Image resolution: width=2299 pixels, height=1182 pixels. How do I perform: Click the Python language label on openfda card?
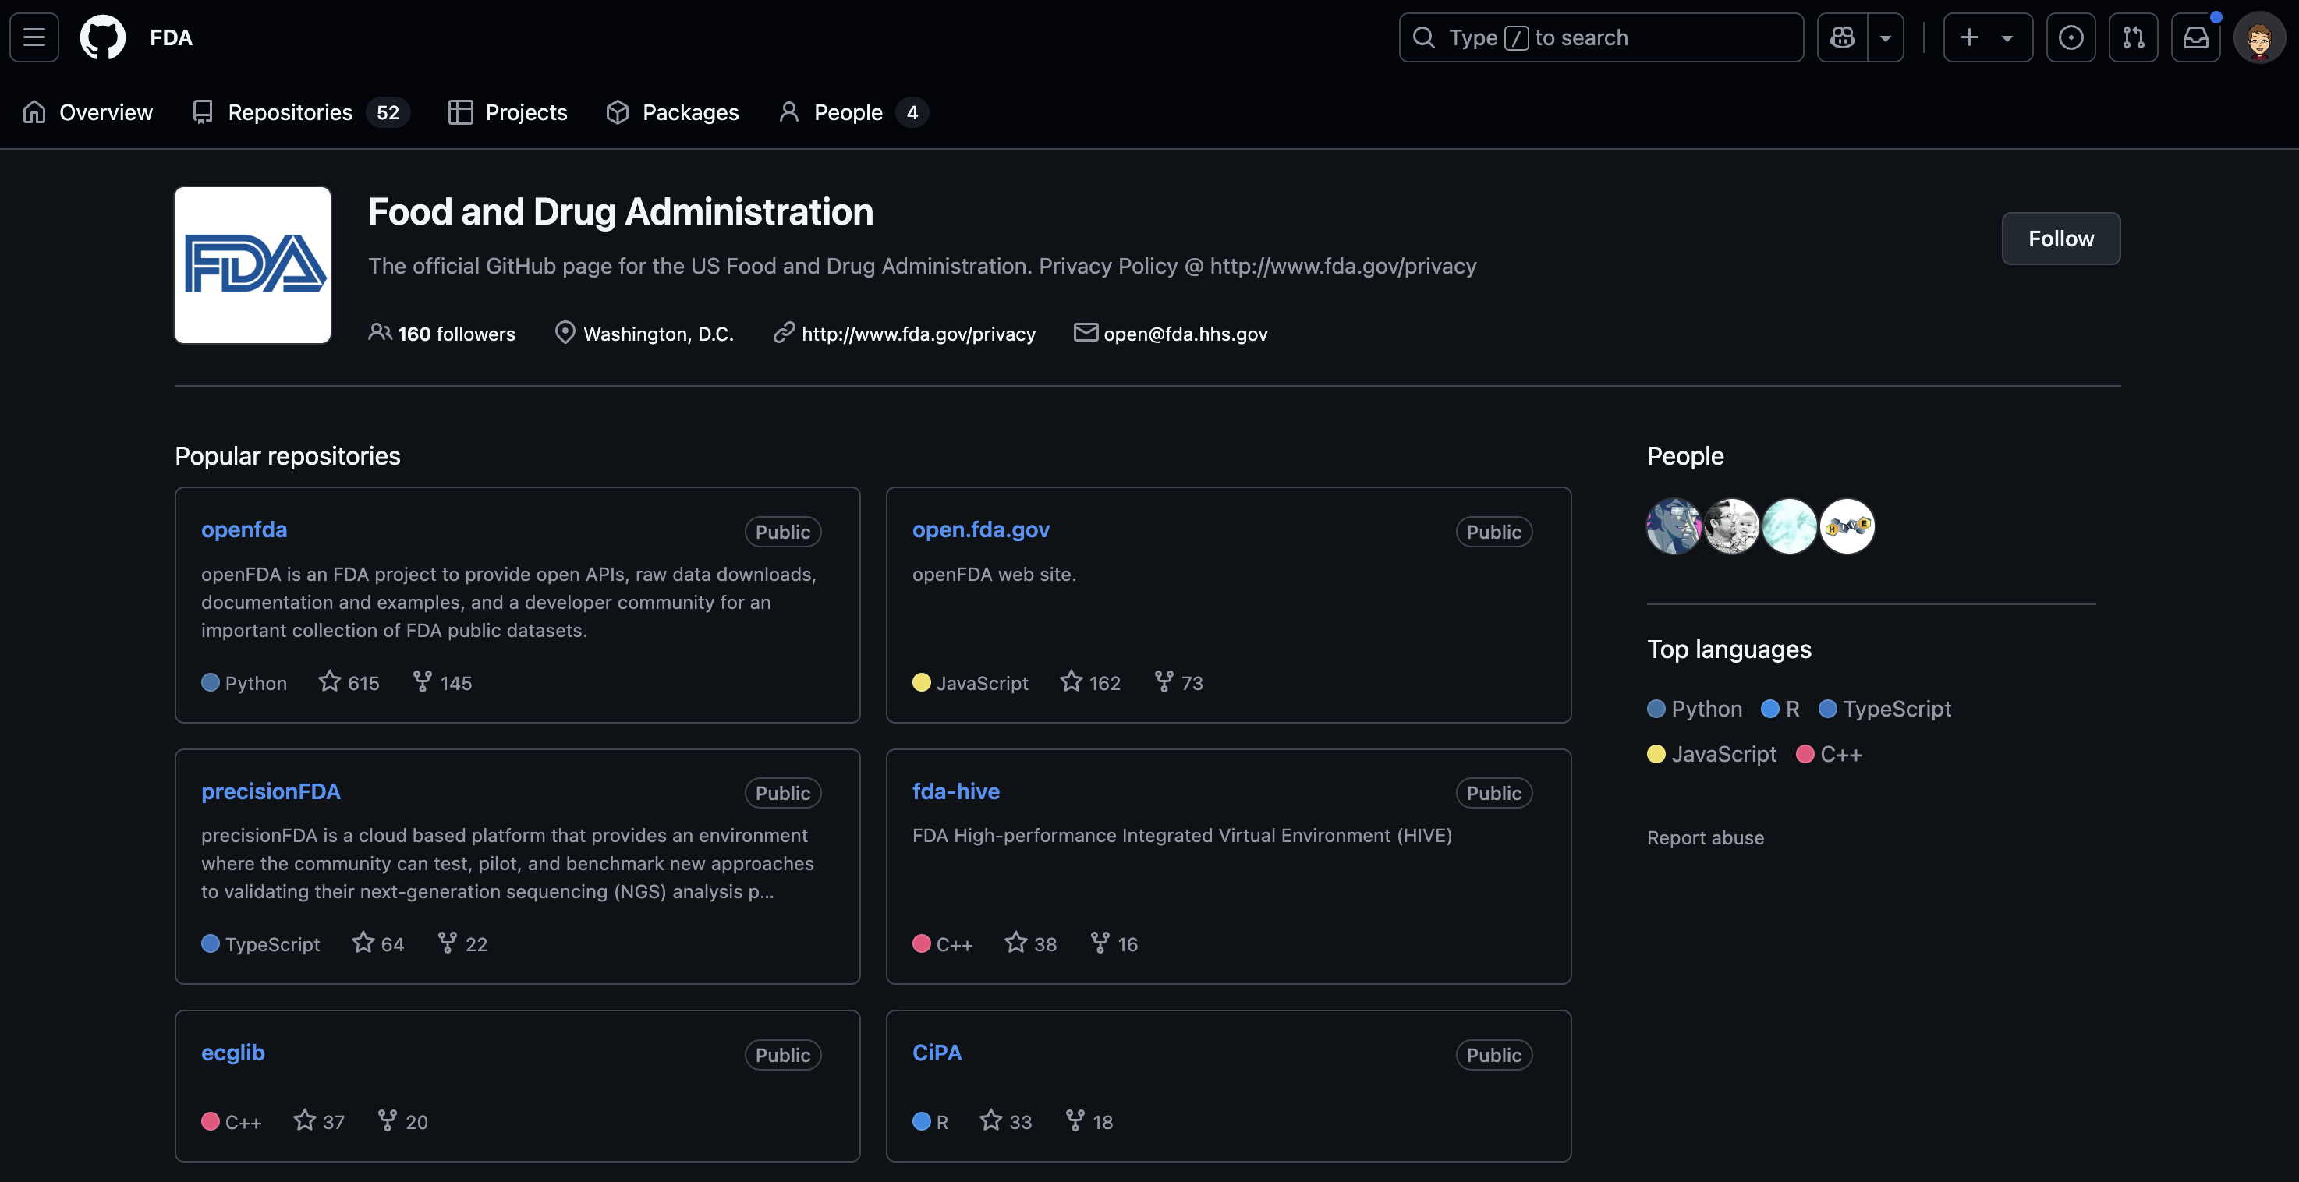tap(245, 682)
